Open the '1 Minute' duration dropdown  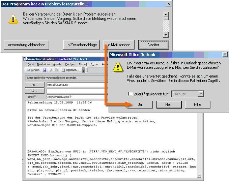tap(201, 94)
